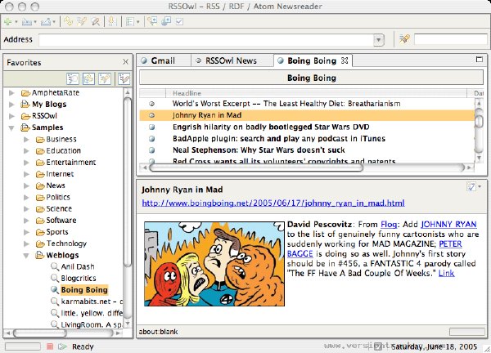This screenshot has width=491, height=353.
Task: Click the Search feed toolbar icon
Action: point(82,21)
